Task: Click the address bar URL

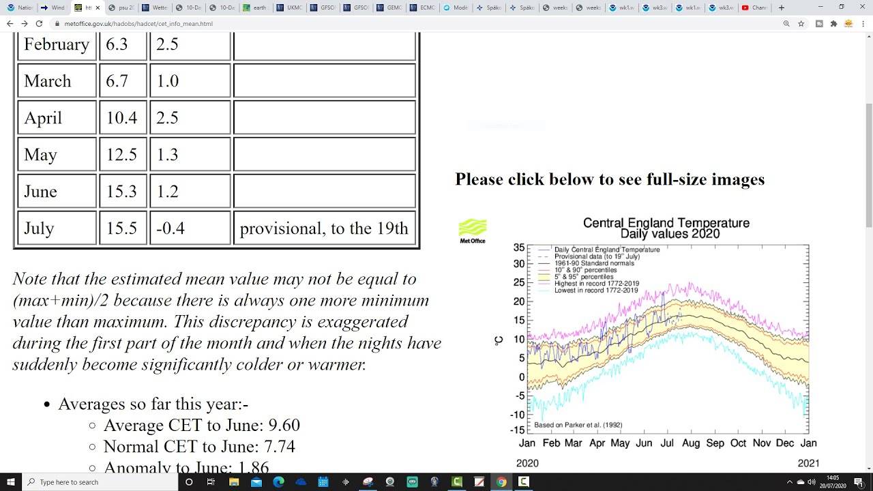Action: coord(138,23)
